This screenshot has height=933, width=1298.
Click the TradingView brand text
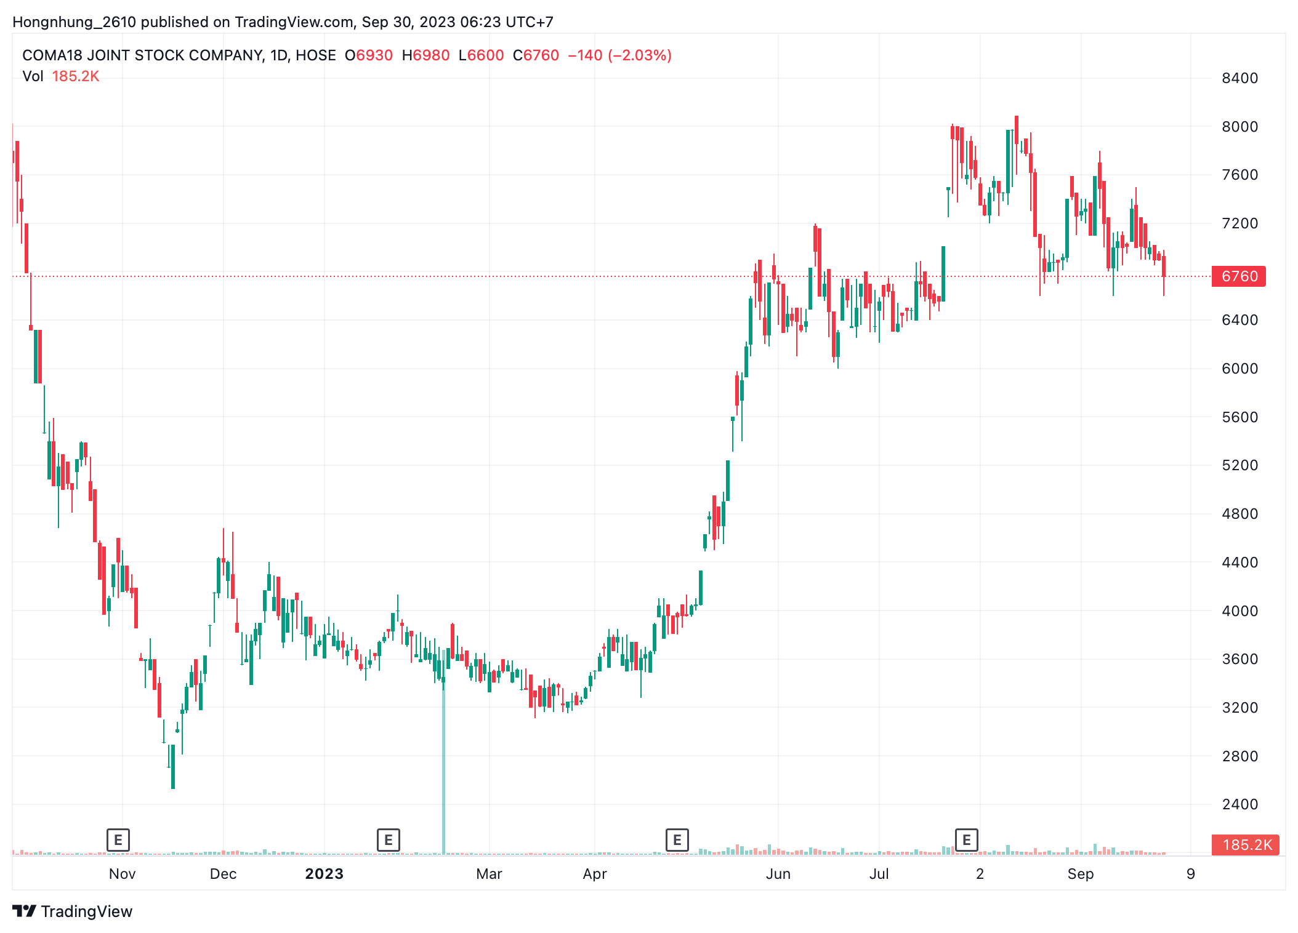pos(87,911)
